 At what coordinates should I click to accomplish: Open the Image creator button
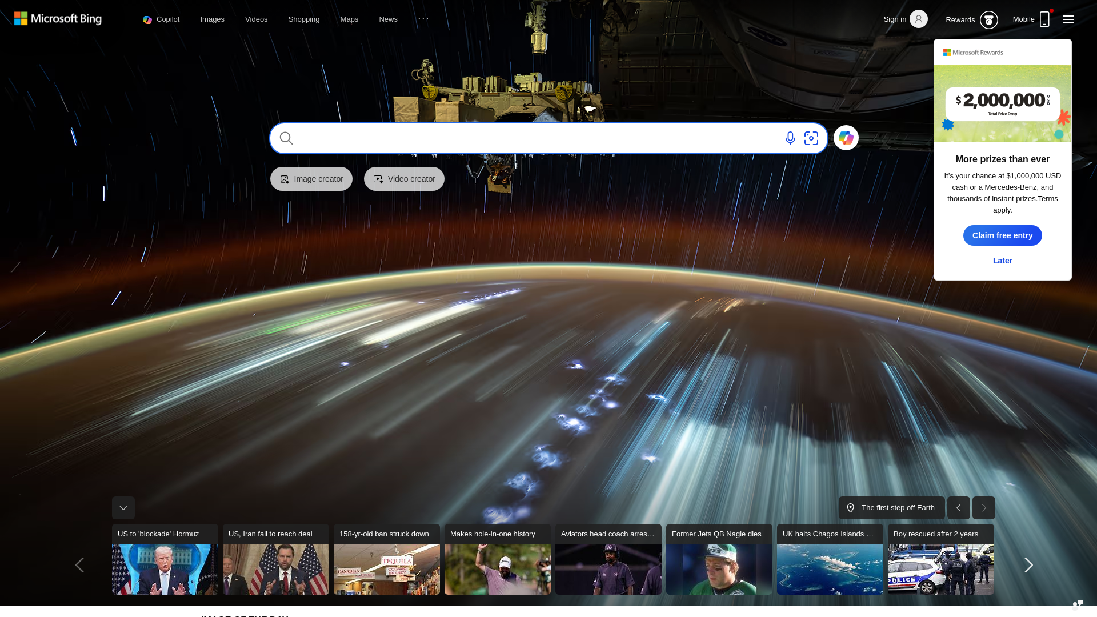click(311, 179)
